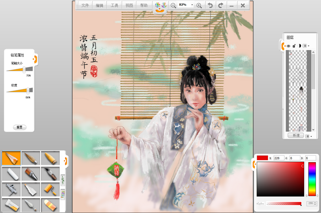Select the round bristle brush tool
Image resolution: width=321 pixels, height=213 pixels.
coord(30,158)
